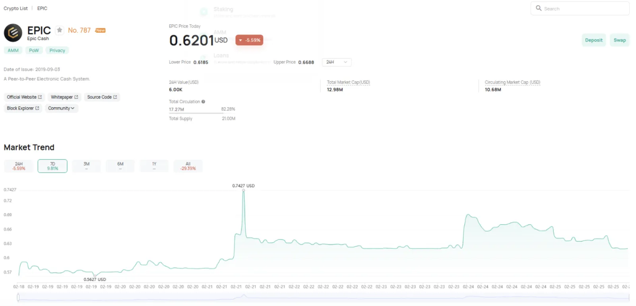The width and height of the screenshot is (636, 306).
Task: Click the orange New badge
Action: 101,30
